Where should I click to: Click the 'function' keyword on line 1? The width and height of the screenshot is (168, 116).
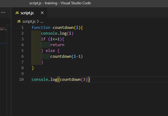click(41, 28)
